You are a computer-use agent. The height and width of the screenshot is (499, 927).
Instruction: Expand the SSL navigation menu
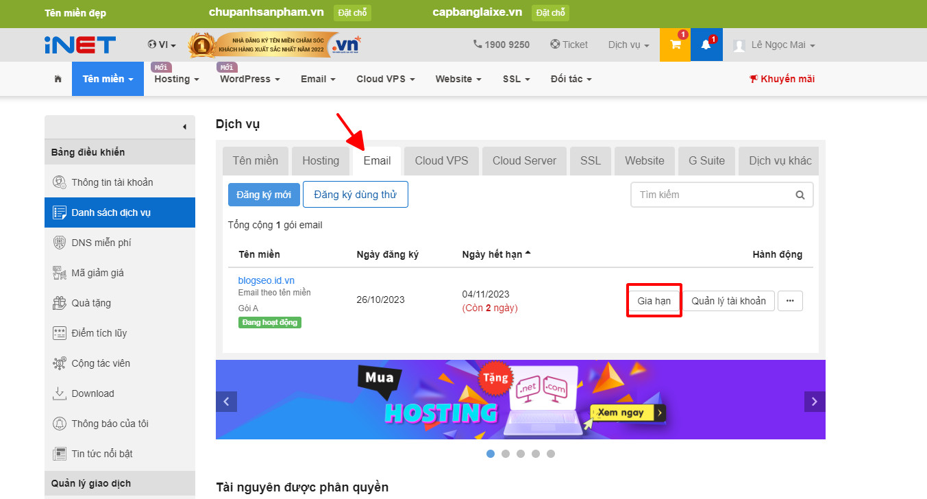pos(517,79)
